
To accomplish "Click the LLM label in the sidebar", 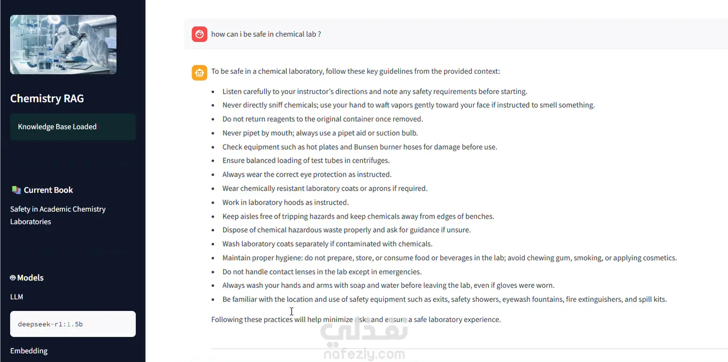I will coord(16,297).
